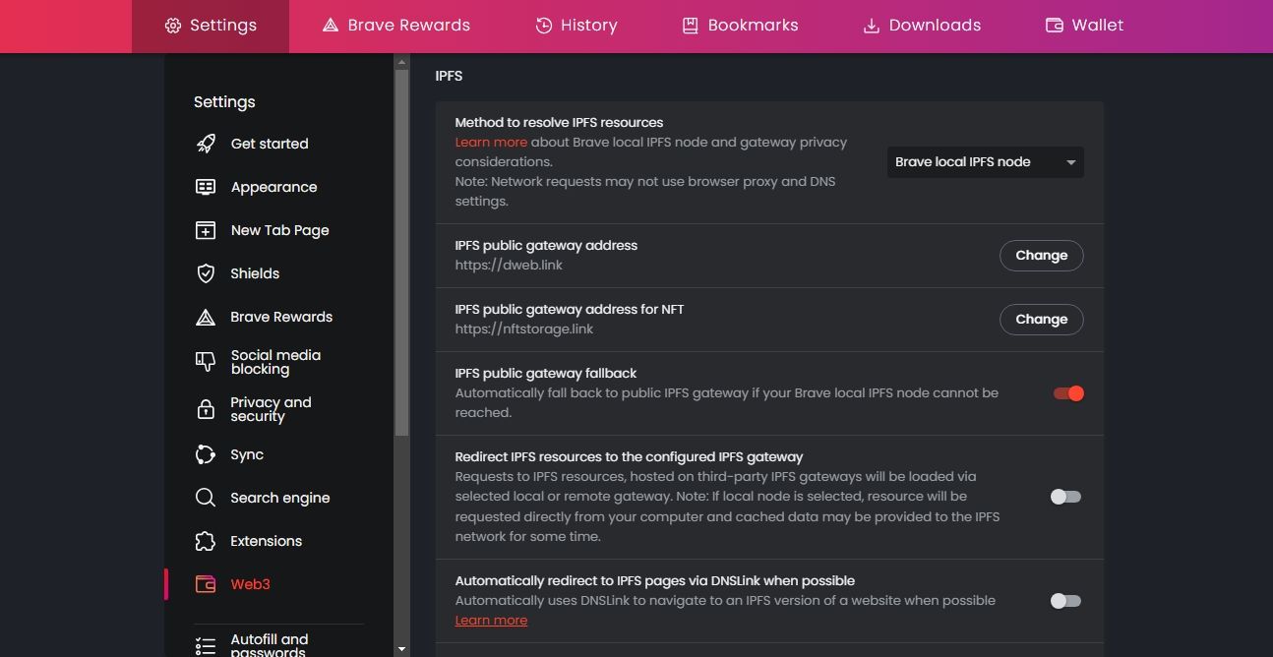The width and height of the screenshot is (1273, 657).
Task: Click the Appearance sidebar icon
Action: (x=205, y=187)
